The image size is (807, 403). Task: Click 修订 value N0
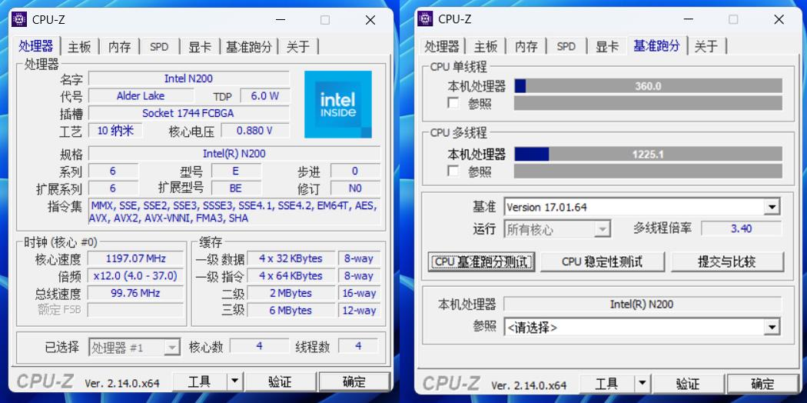click(x=355, y=188)
